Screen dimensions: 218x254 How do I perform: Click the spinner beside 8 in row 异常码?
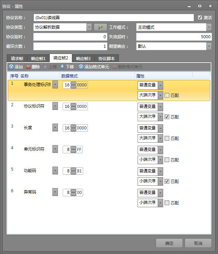click(73, 193)
